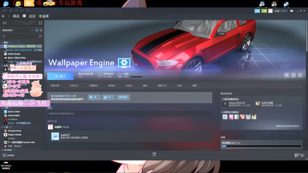Click the Wallpaper Engine monitor logo icon

[x=124, y=63]
